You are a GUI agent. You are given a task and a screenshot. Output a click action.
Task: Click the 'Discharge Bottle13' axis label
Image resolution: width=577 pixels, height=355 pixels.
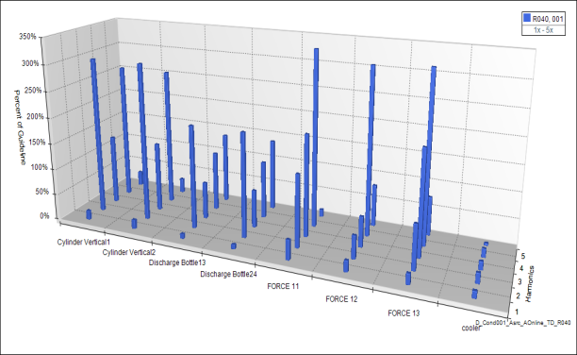tap(177, 262)
